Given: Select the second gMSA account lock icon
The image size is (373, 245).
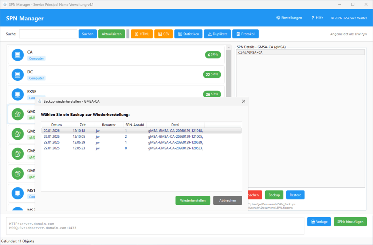Looking at the screenshot, I should pyautogui.click(x=17, y=134).
